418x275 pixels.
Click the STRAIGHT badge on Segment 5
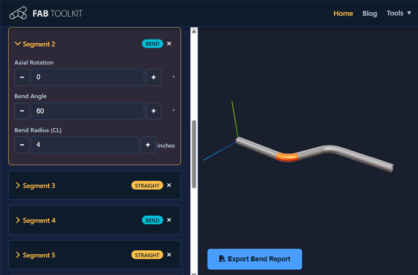147,255
